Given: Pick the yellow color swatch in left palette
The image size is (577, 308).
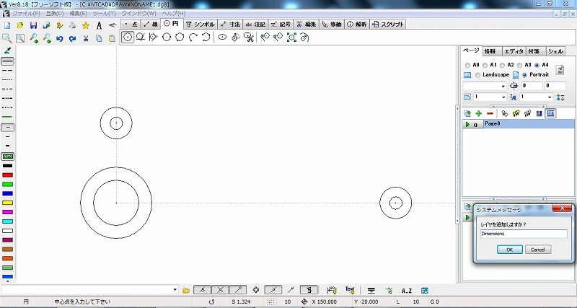Looking at the screenshot, I should [x=7, y=203].
